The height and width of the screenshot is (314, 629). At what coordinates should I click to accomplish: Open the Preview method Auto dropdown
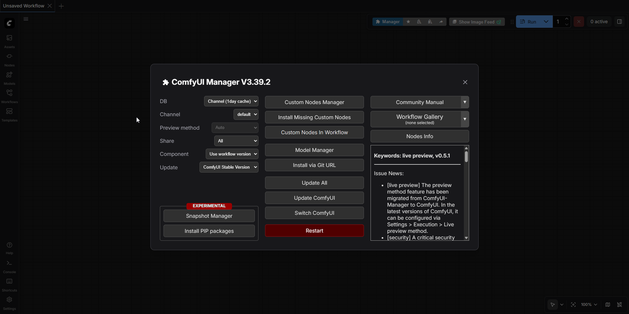coord(235,128)
